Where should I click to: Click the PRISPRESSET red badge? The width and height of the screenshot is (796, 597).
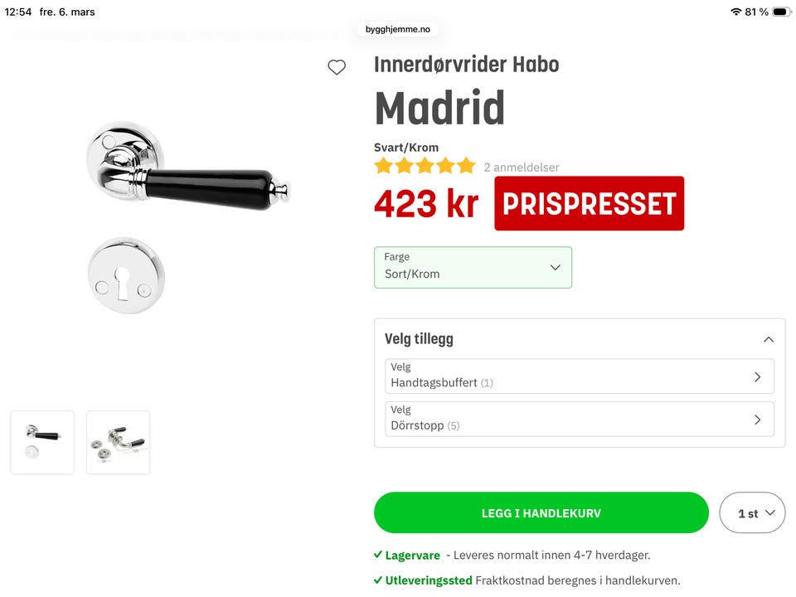pos(589,204)
